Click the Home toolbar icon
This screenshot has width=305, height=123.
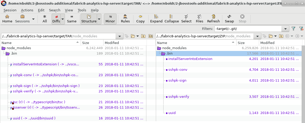[x=7, y=19]
